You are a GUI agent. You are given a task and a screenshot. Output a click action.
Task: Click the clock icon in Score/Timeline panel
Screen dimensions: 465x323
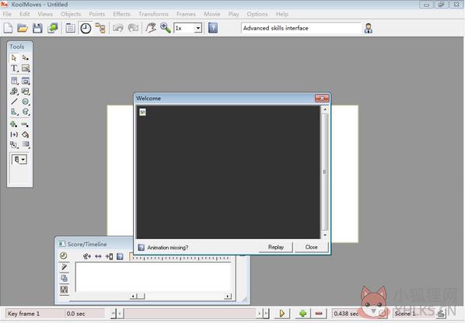[64, 255]
